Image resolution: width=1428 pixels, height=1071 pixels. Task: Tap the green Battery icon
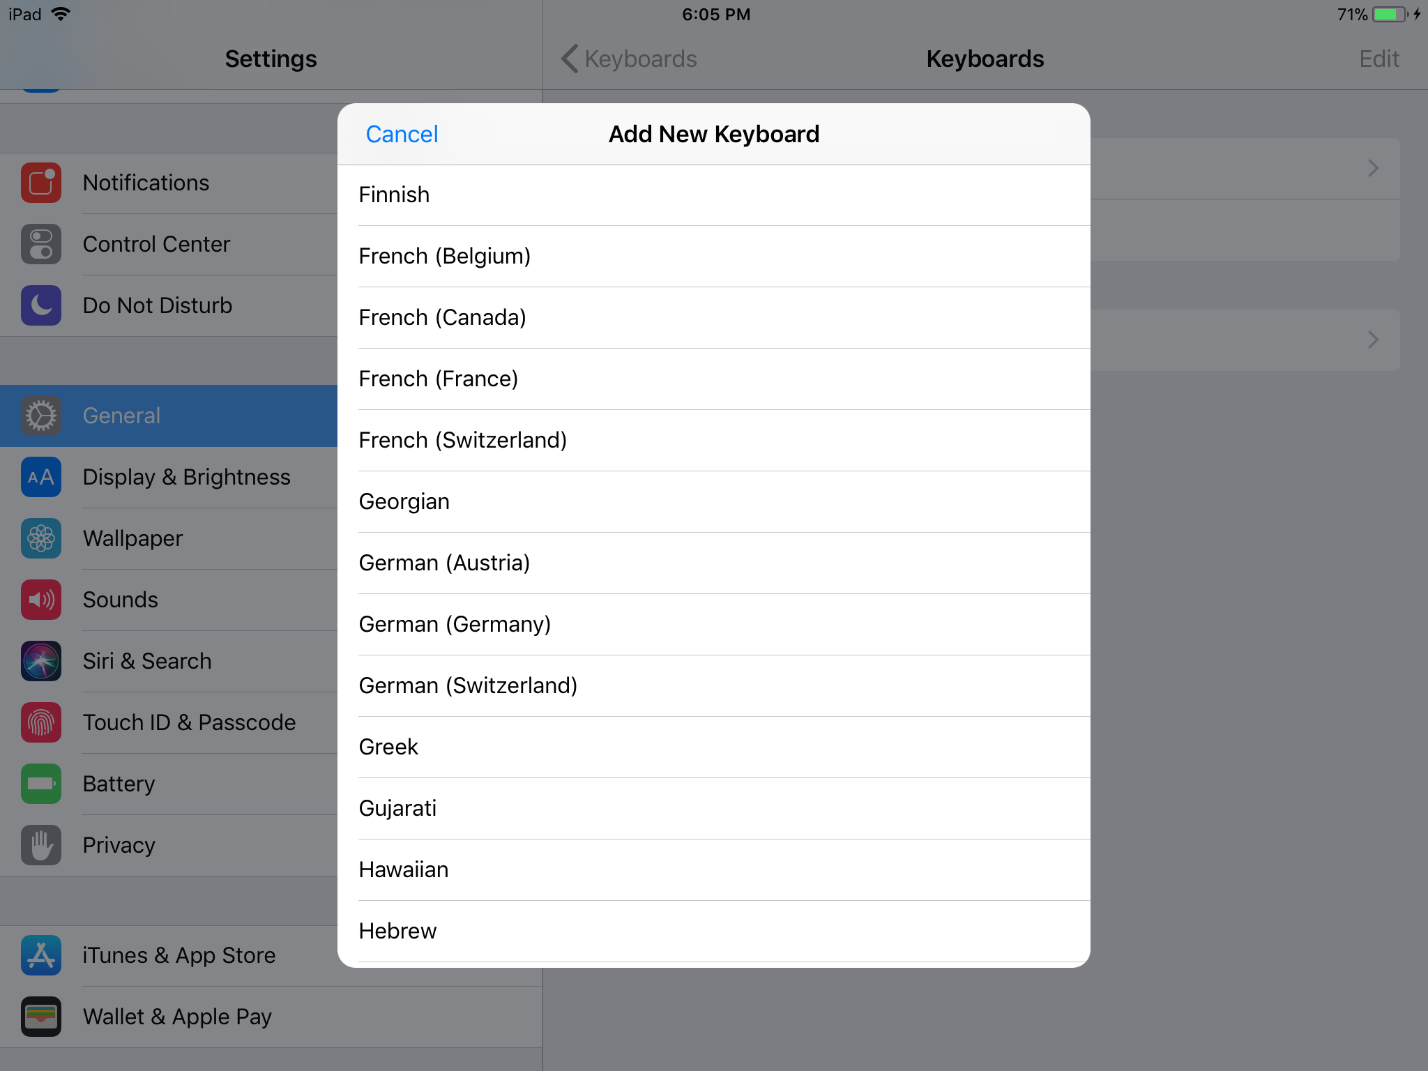click(x=41, y=784)
